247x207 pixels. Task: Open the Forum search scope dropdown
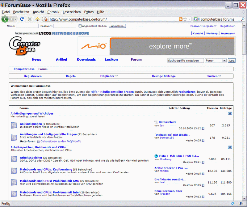coord(224,61)
